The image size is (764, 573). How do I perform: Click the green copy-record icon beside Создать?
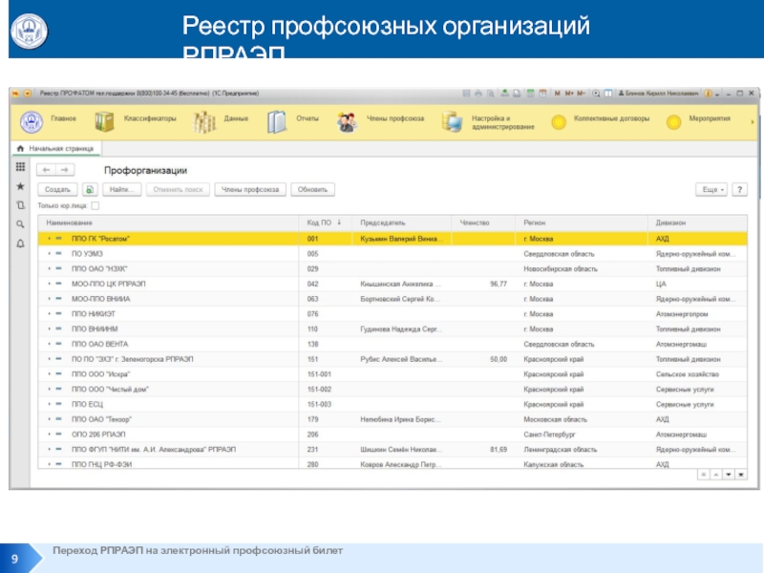(89, 190)
